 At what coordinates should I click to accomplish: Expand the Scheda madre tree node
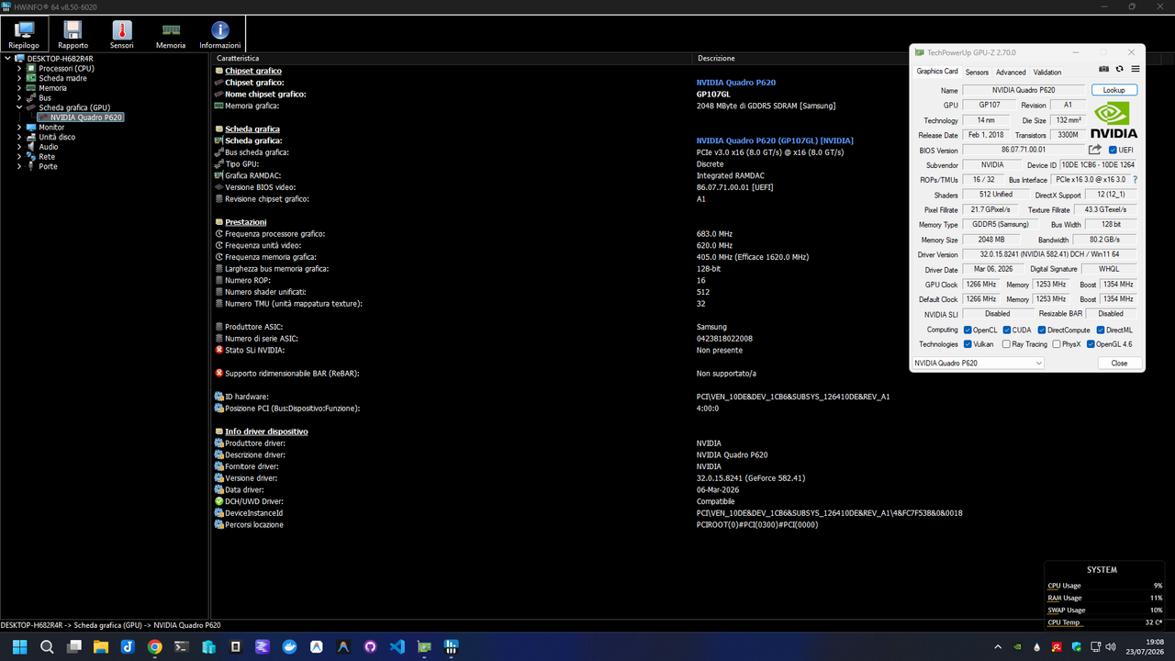point(19,78)
